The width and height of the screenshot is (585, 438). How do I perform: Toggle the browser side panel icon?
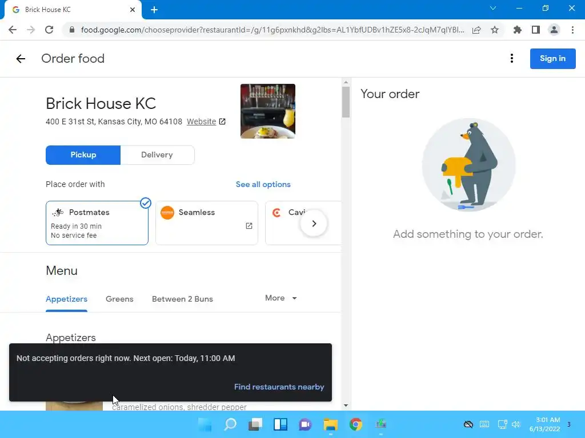click(x=536, y=30)
